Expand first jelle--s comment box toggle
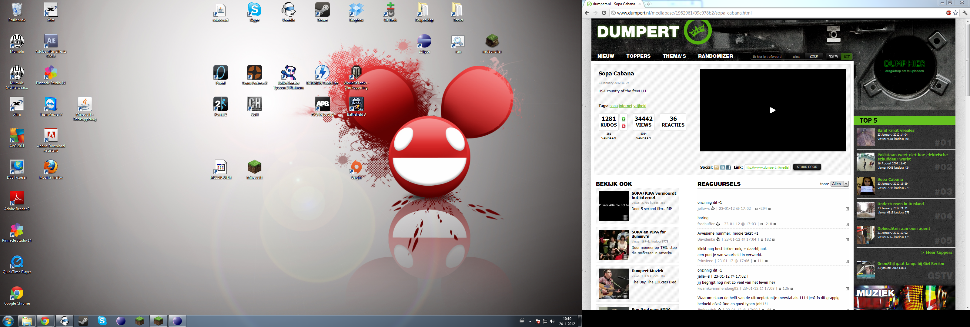 pyautogui.click(x=847, y=209)
